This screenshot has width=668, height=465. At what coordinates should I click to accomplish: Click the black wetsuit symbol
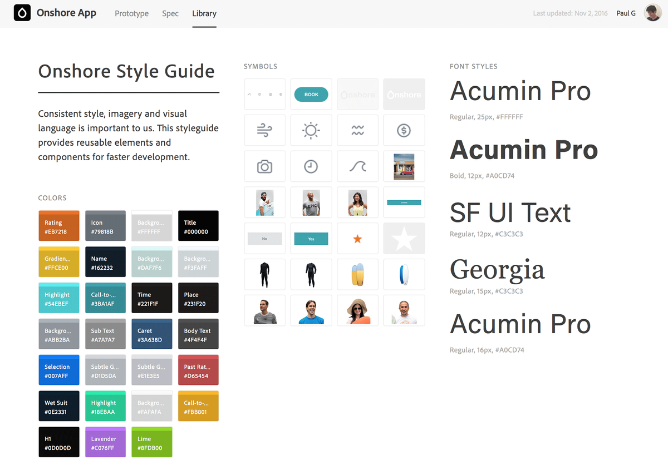tap(264, 274)
